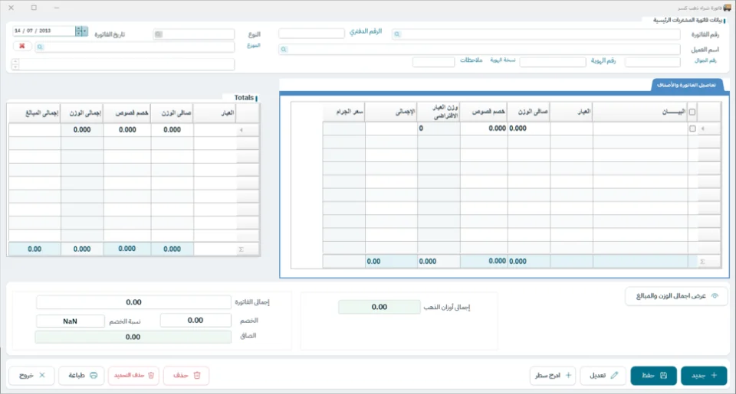Click the حفظ save button

coord(653,376)
